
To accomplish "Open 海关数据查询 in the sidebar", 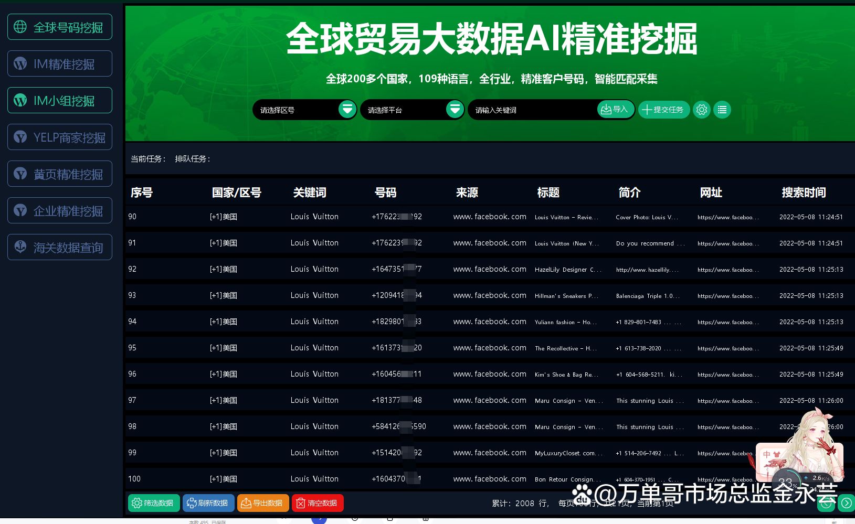I will pyautogui.click(x=60, y=247).
